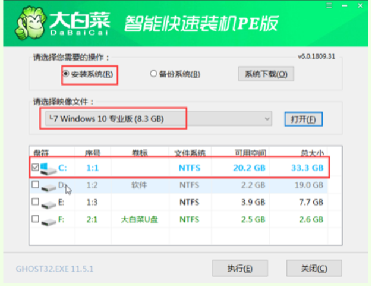The width and height of the screenshot is (372, 290).
Task: Click the disk icon beside E:
Action: [x=48, y=204]
